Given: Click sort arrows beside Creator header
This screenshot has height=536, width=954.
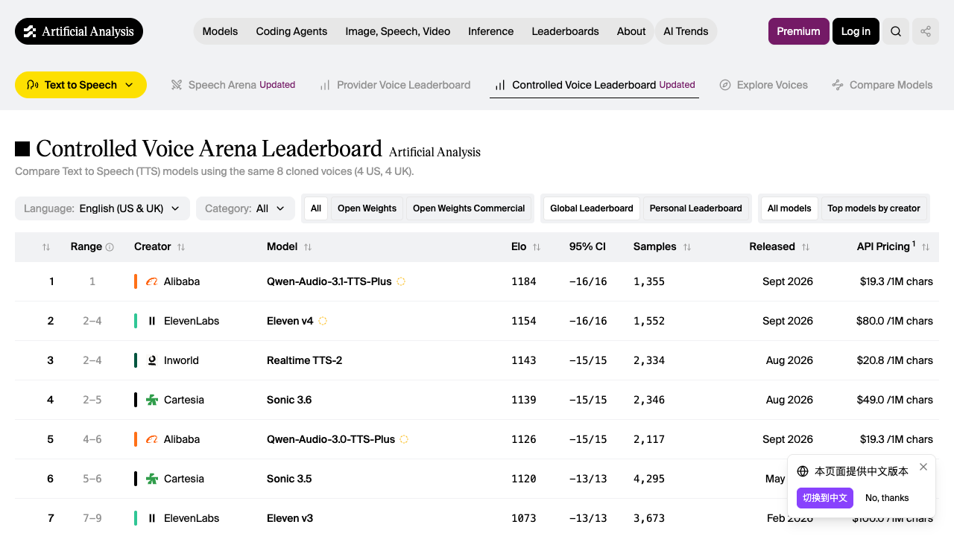Looking at the screenshot, I should coord(181,247).
